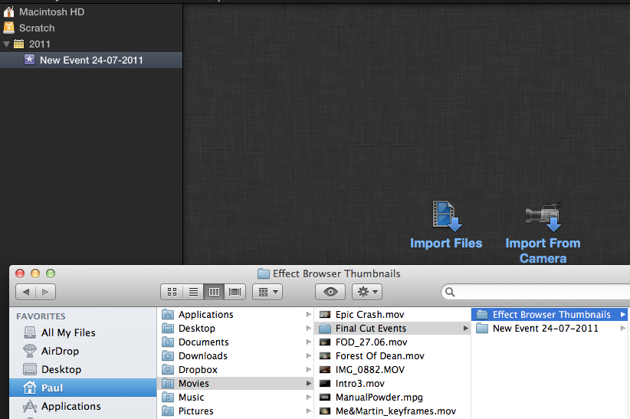Select the Movies folder in first column
The width and height of the screenshot is (630, 419).
click(235, 383)
